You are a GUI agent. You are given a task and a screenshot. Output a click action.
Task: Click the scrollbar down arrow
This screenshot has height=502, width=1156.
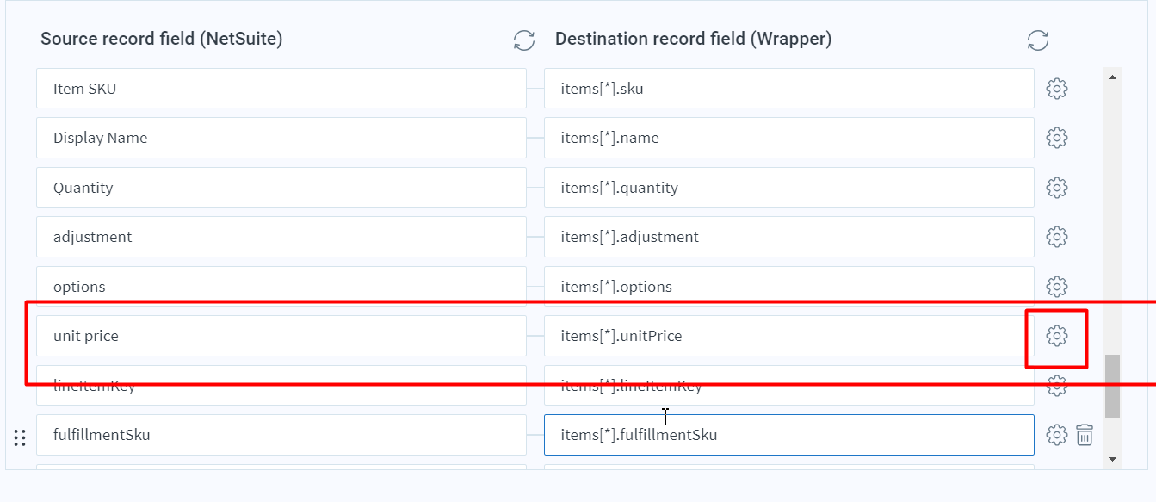[1112, 460]
